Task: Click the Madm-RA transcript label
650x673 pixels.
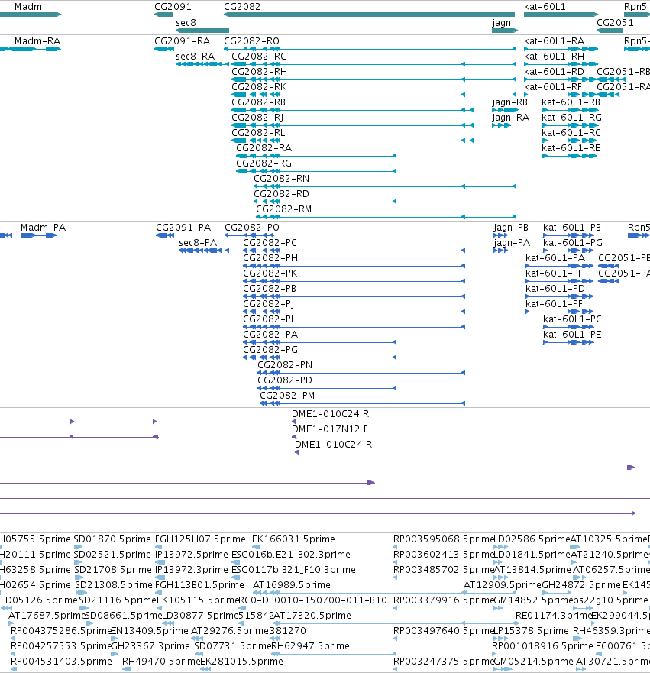Action: [x=37, y=41]
